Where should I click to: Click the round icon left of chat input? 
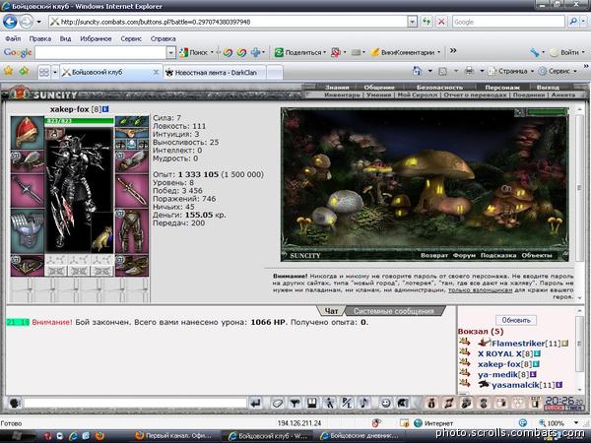pos(15,403)
